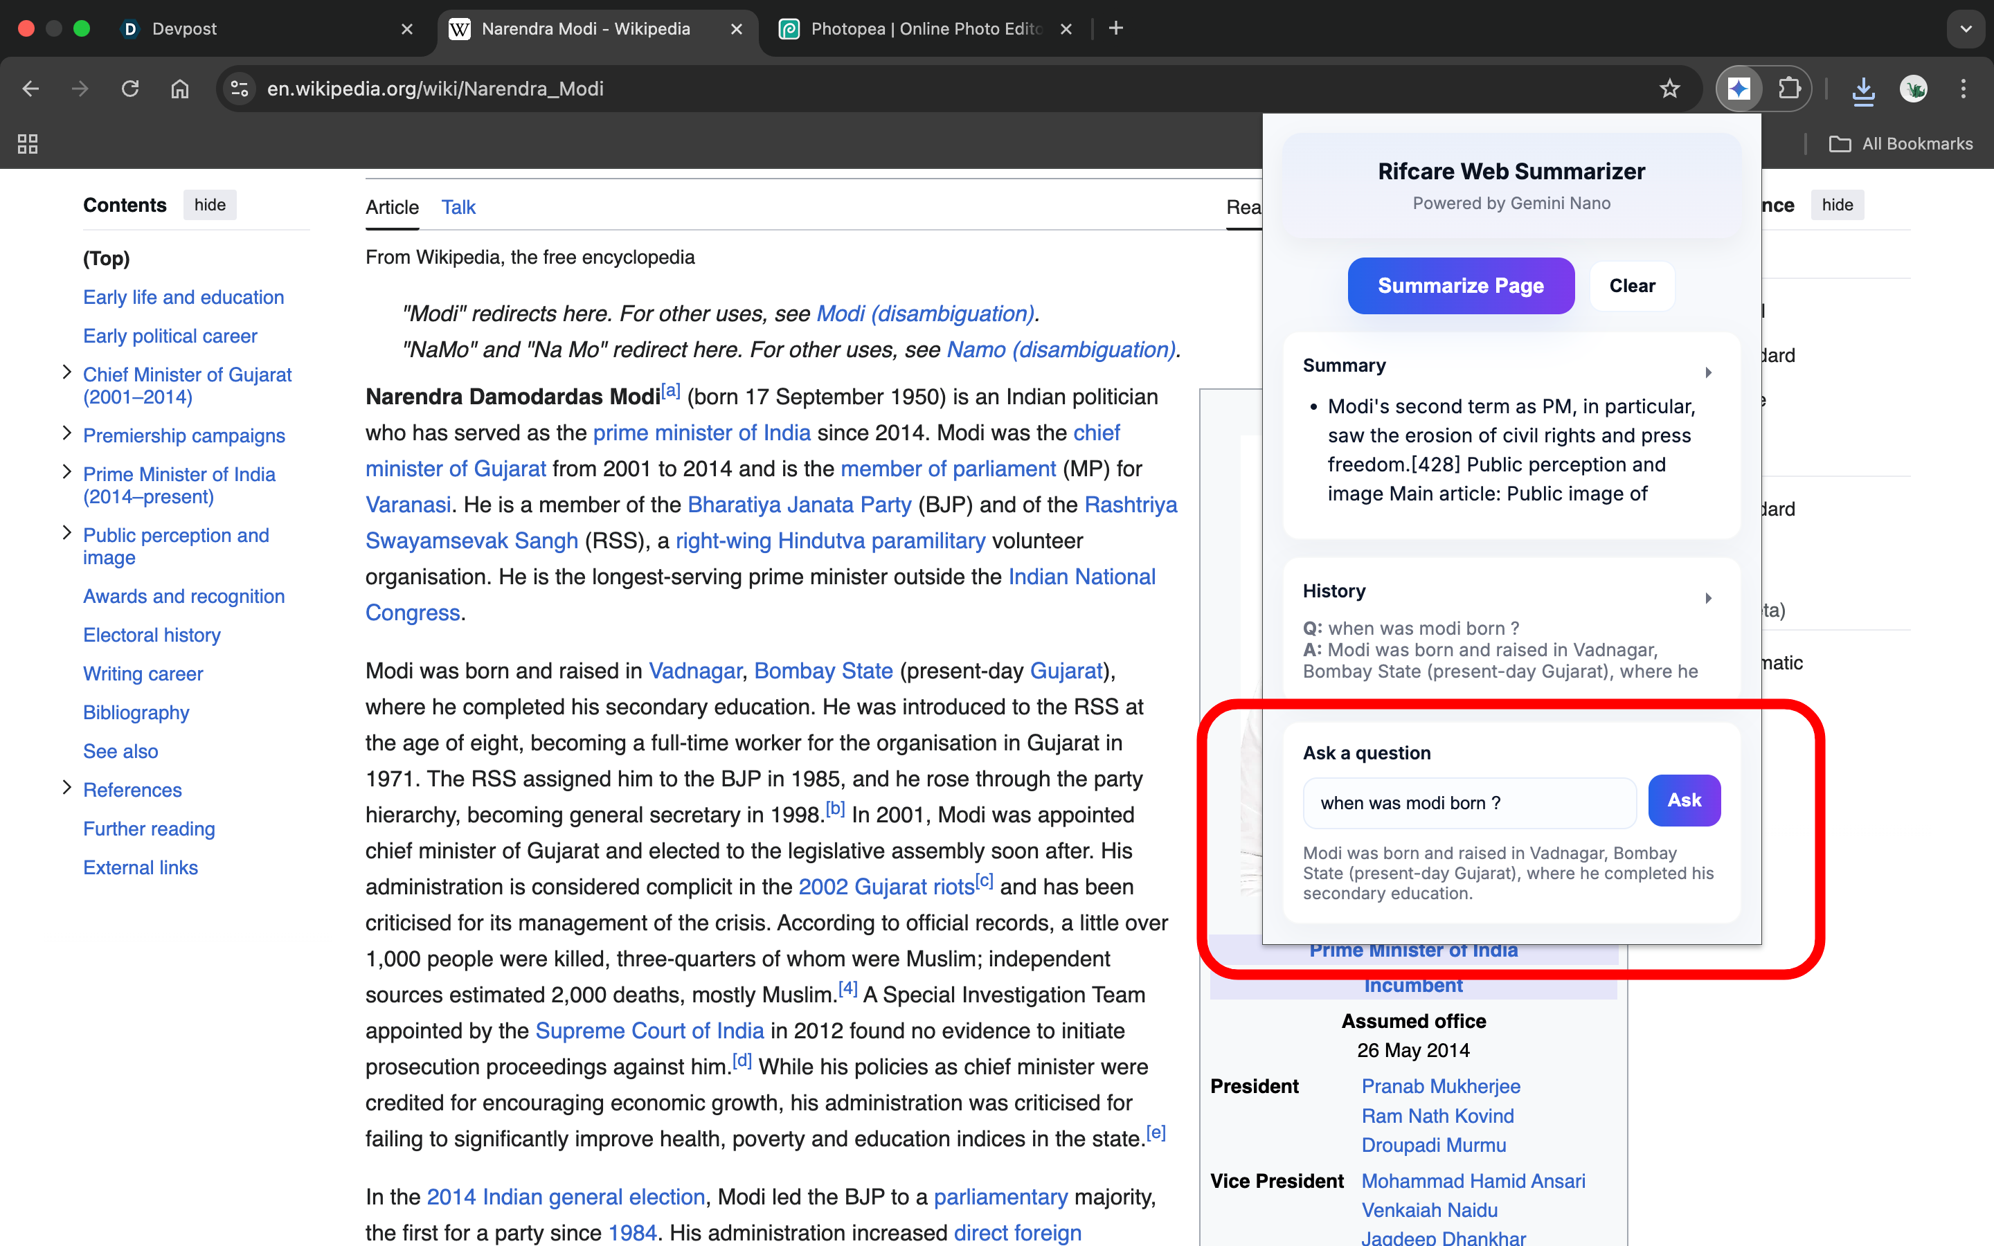Hide the Contents sidebar

click(x=209, y=205)
